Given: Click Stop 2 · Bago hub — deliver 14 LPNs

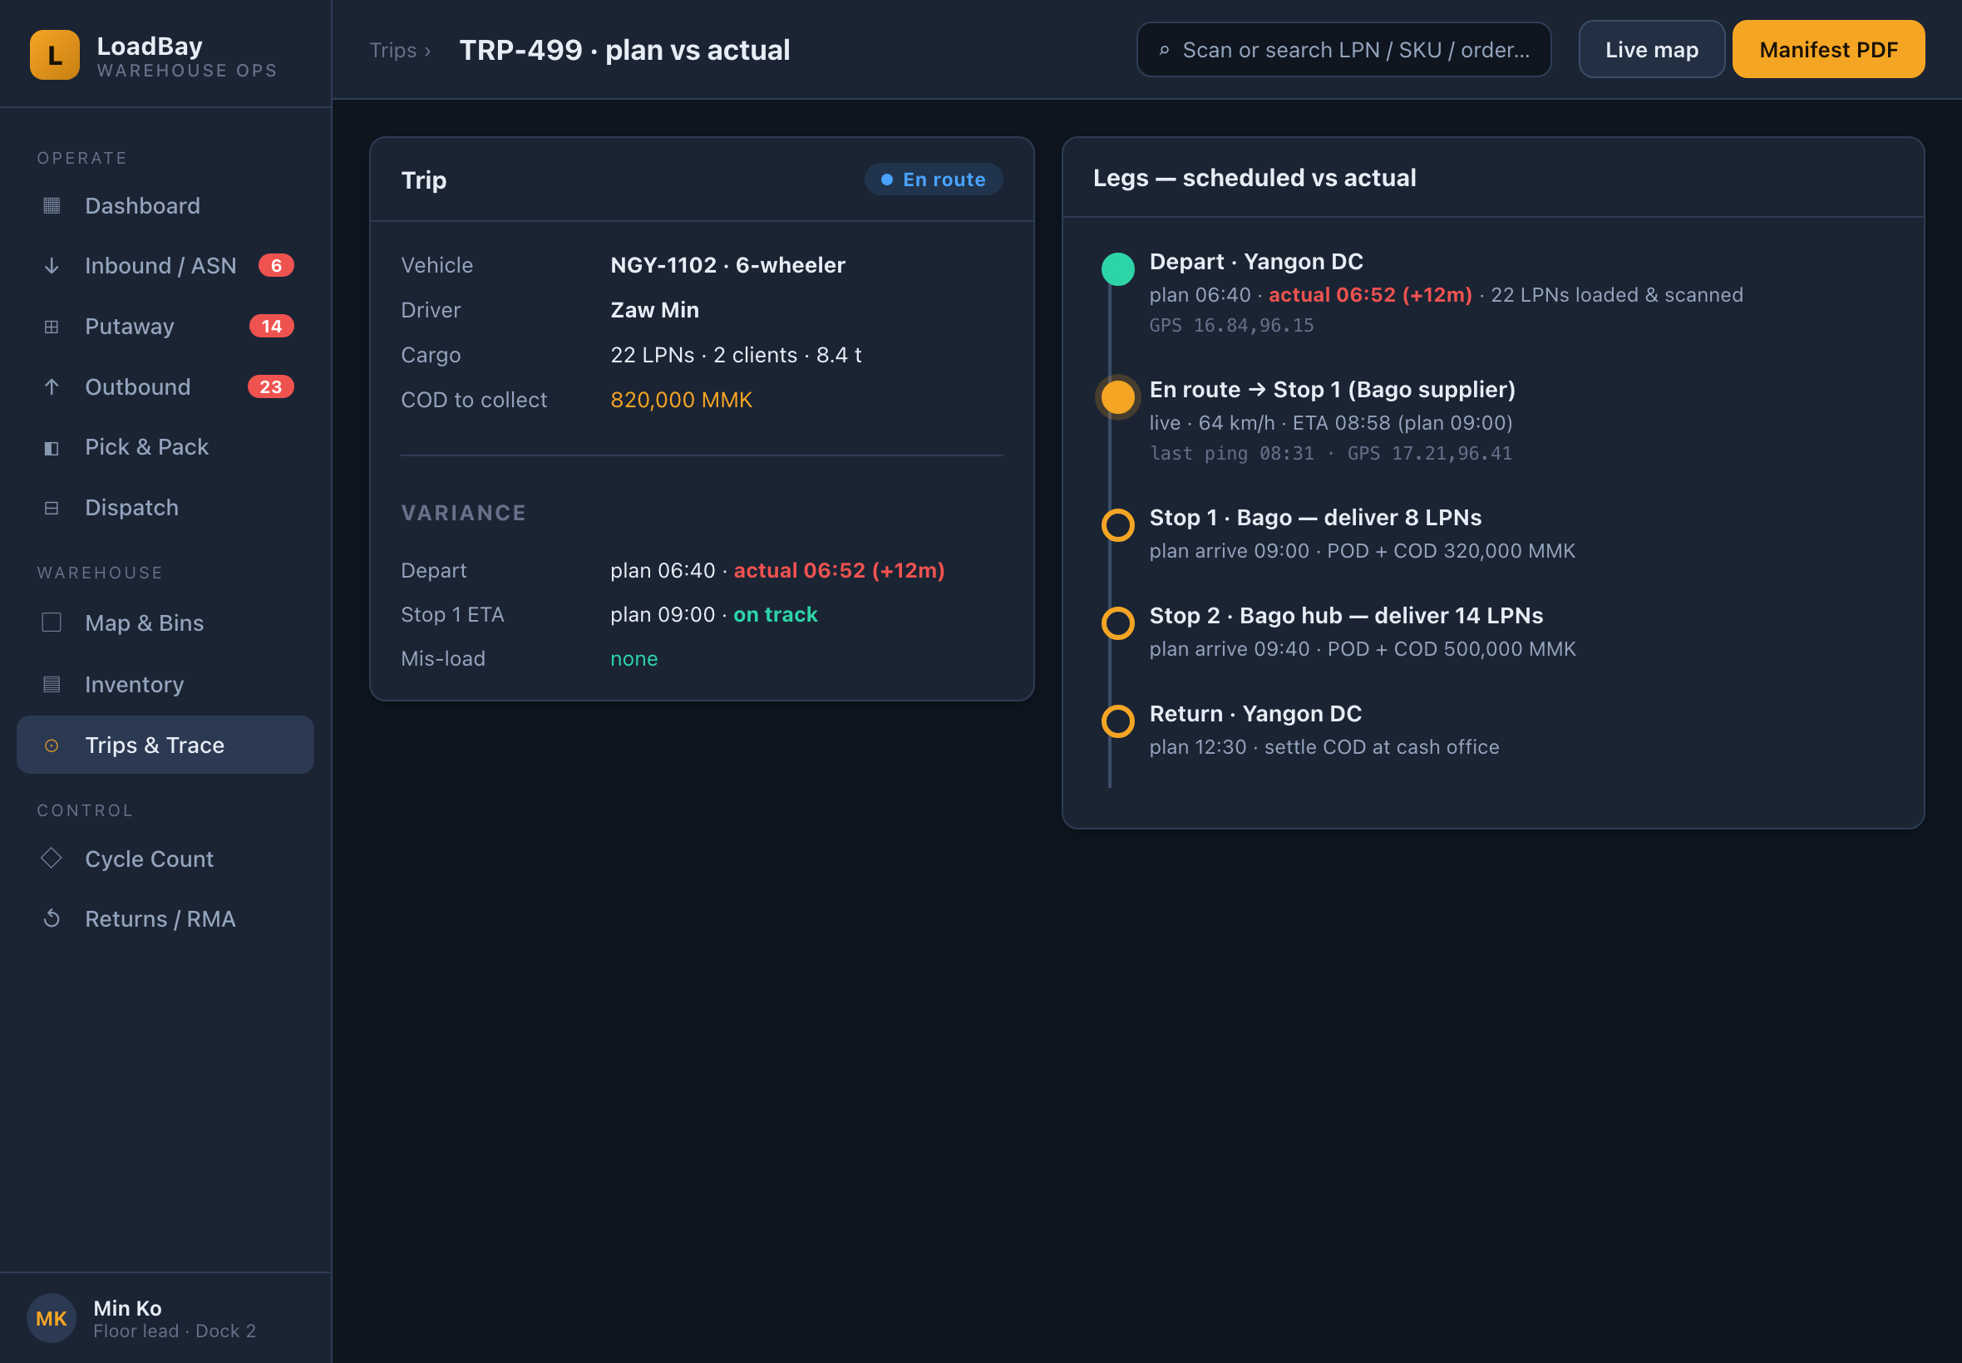Looking at the screenshot, I should 1346,616.
